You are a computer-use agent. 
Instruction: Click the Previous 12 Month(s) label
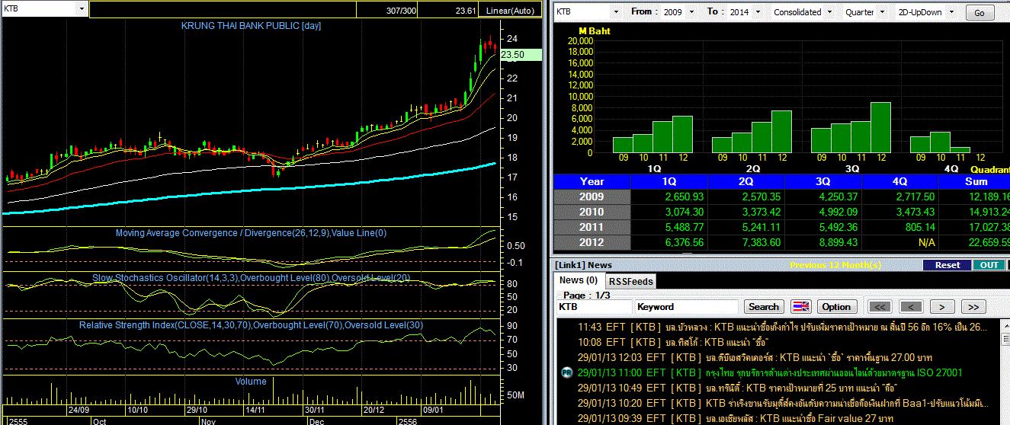pyautogui.click(x=835, y=265)
